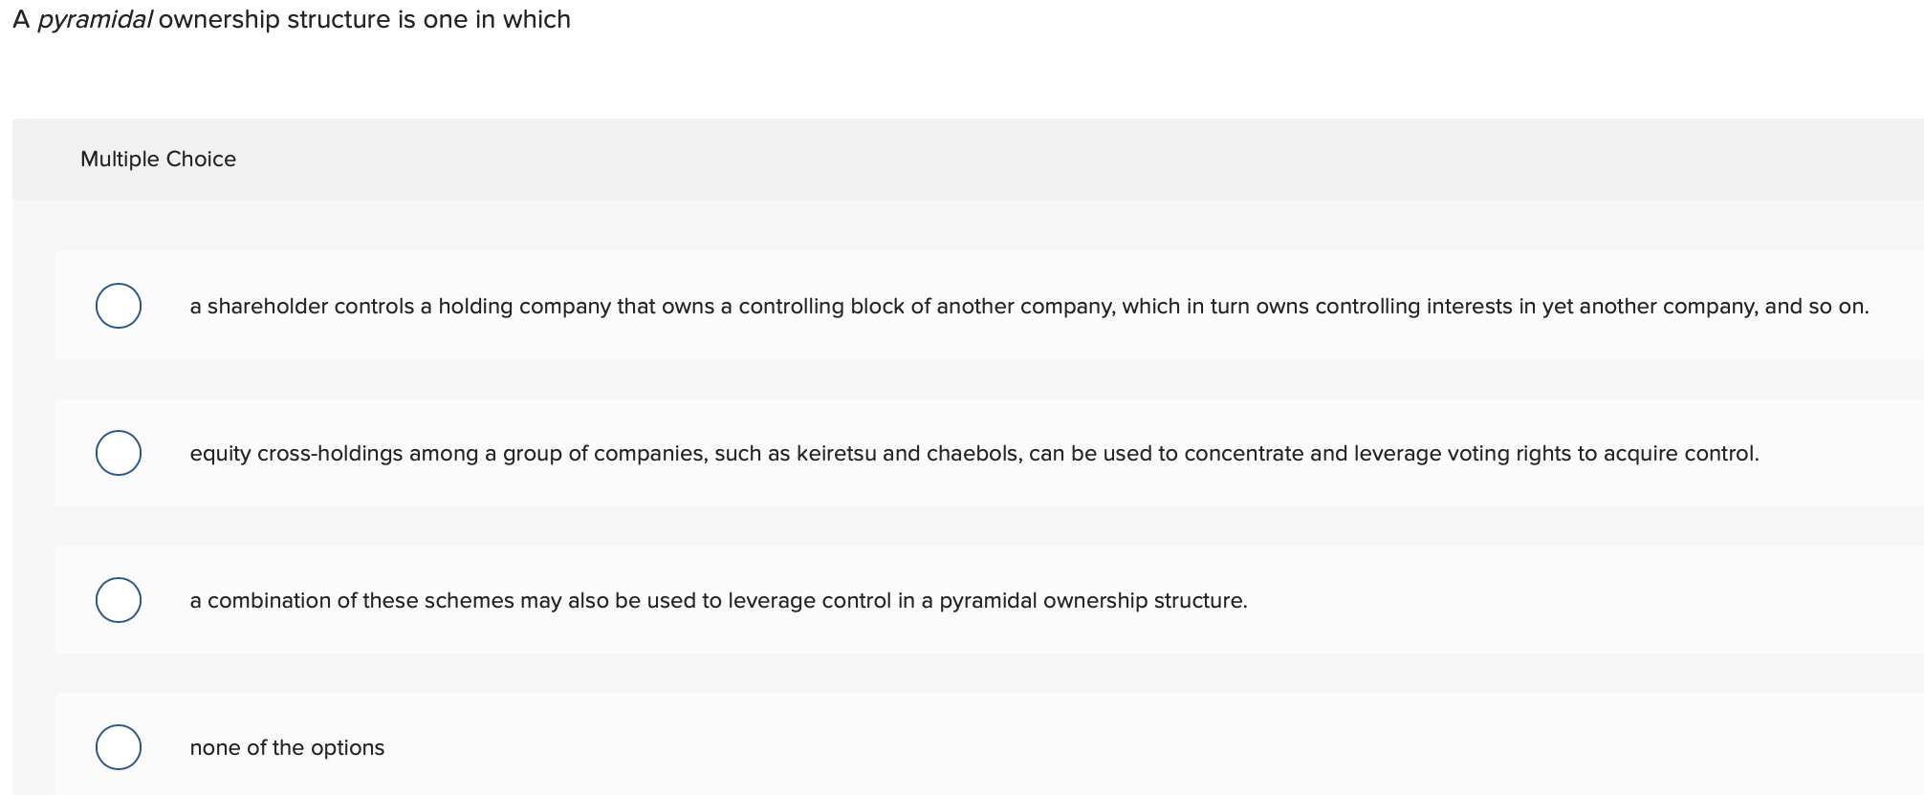Select the radio button for the first answer option
This screenshot has height=795, width=1924.
click(118, 305)
